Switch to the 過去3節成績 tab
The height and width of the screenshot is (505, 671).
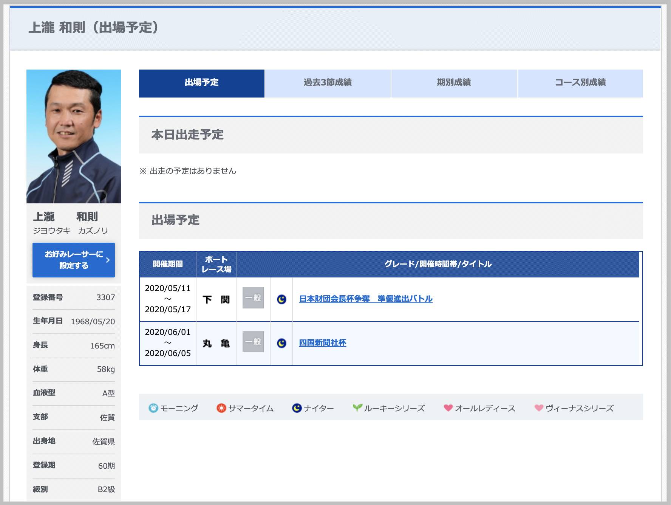pyautogui.click(x=327, y=83)
